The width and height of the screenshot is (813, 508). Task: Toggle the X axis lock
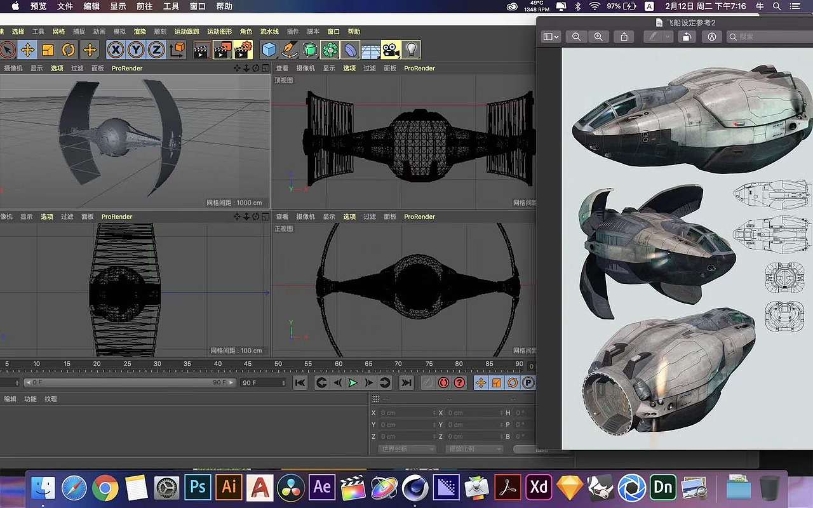pyautogui.click(x=115, y=50)
